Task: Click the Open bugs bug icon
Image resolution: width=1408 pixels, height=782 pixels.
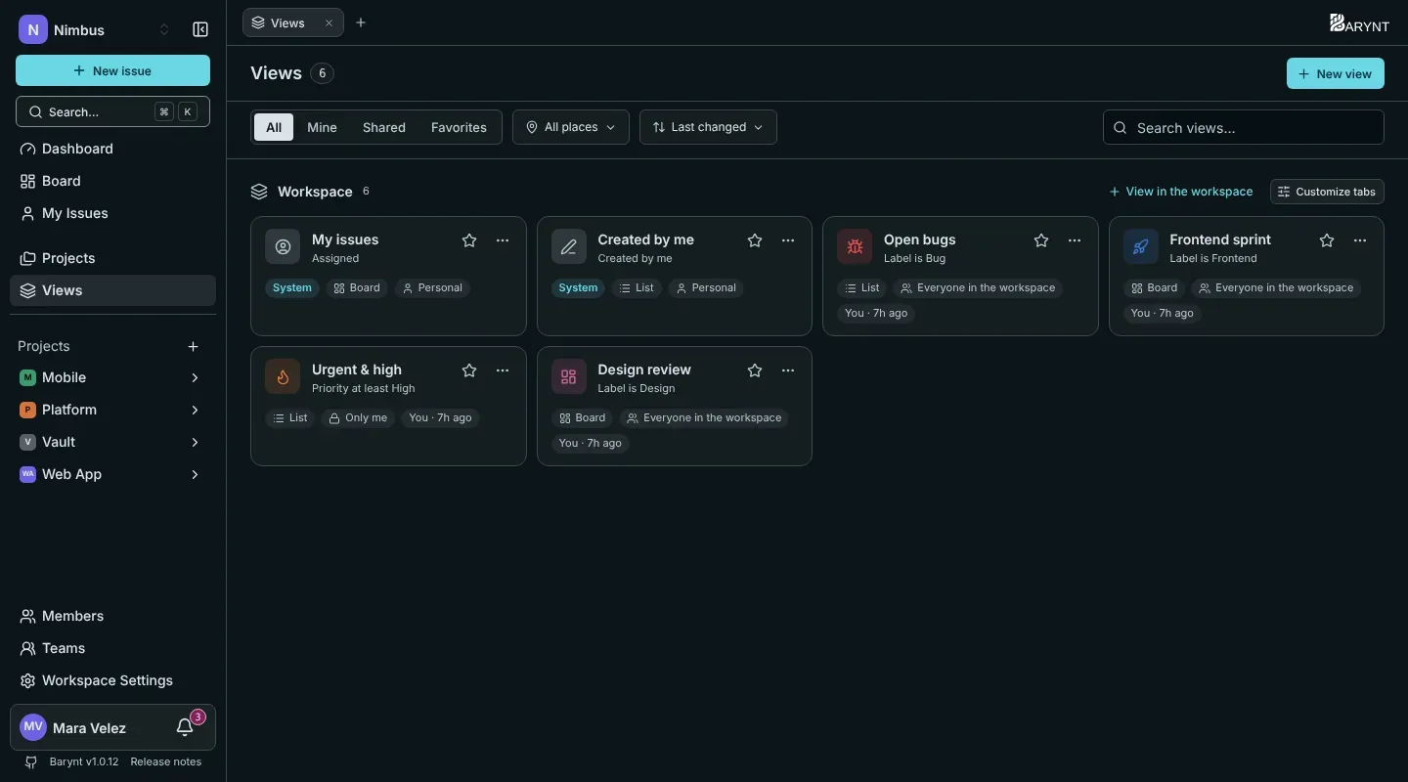Action: tap(855, 246)
